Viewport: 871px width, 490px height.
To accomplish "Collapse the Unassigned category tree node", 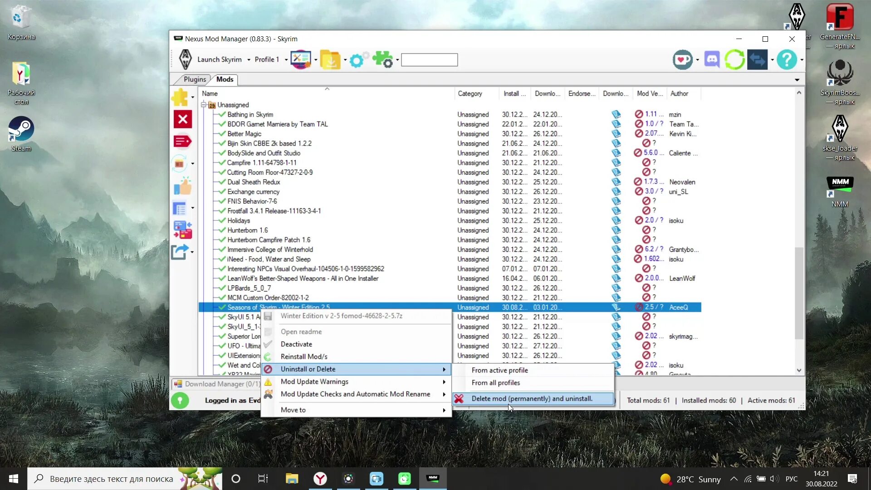I will (x=204, y=105).
